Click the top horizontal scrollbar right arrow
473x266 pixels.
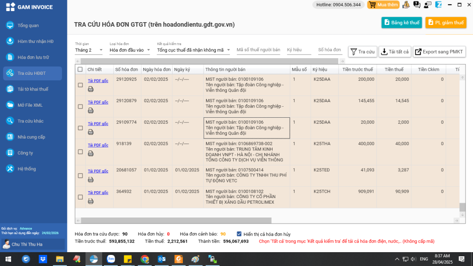(x=342, y=61)
